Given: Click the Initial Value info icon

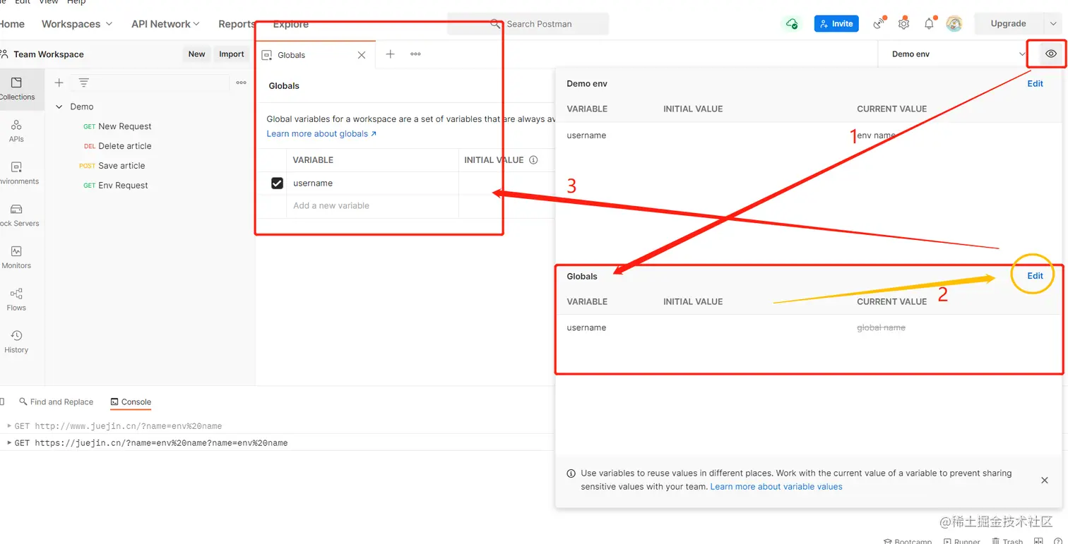Looking at the screenshot, I should [x=533, y=160].
